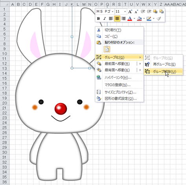
Task: Expand the font color dropdown arrow
Action: [x=134, y=19]
